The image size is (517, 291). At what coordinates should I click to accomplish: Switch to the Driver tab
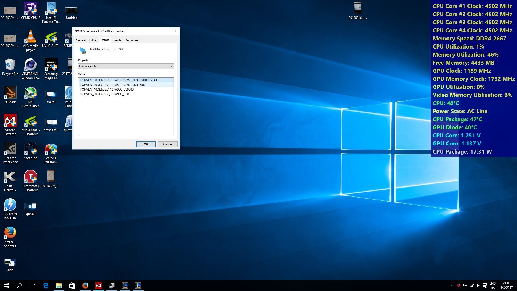(x=93, y=40)
